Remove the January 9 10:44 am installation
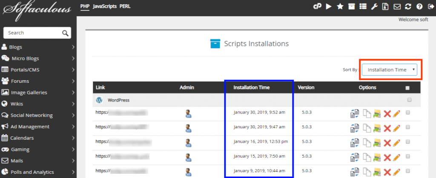 coord(387,172)
